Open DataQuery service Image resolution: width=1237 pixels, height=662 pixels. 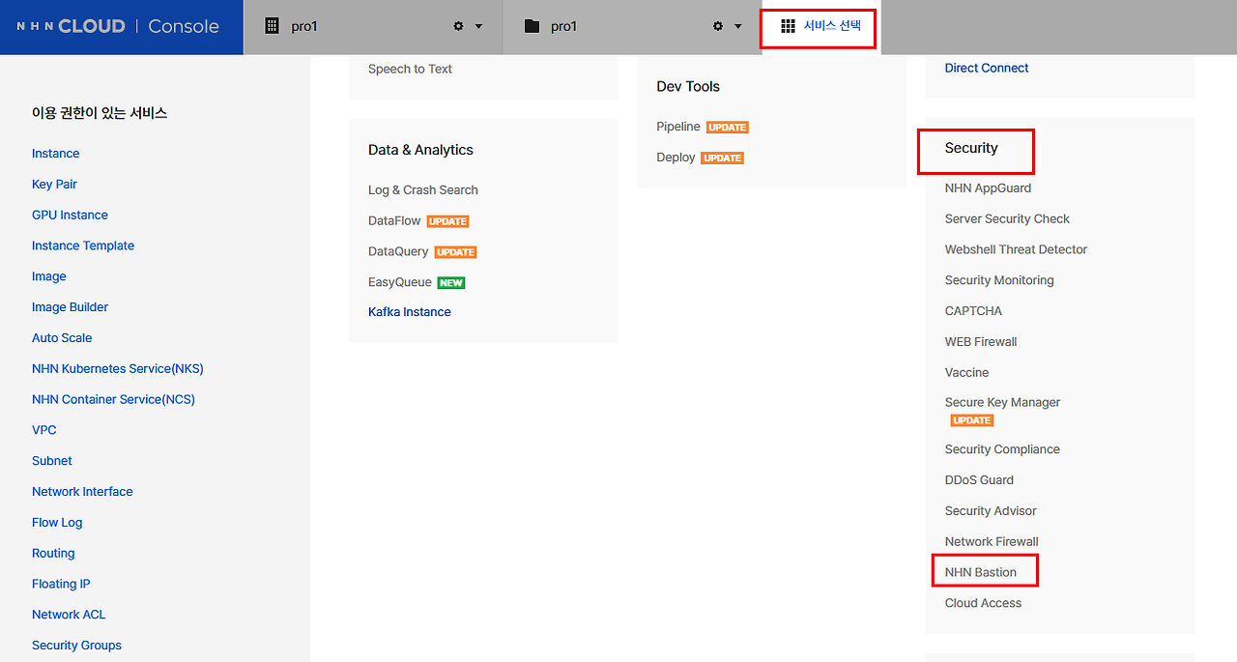pos(398,251)
